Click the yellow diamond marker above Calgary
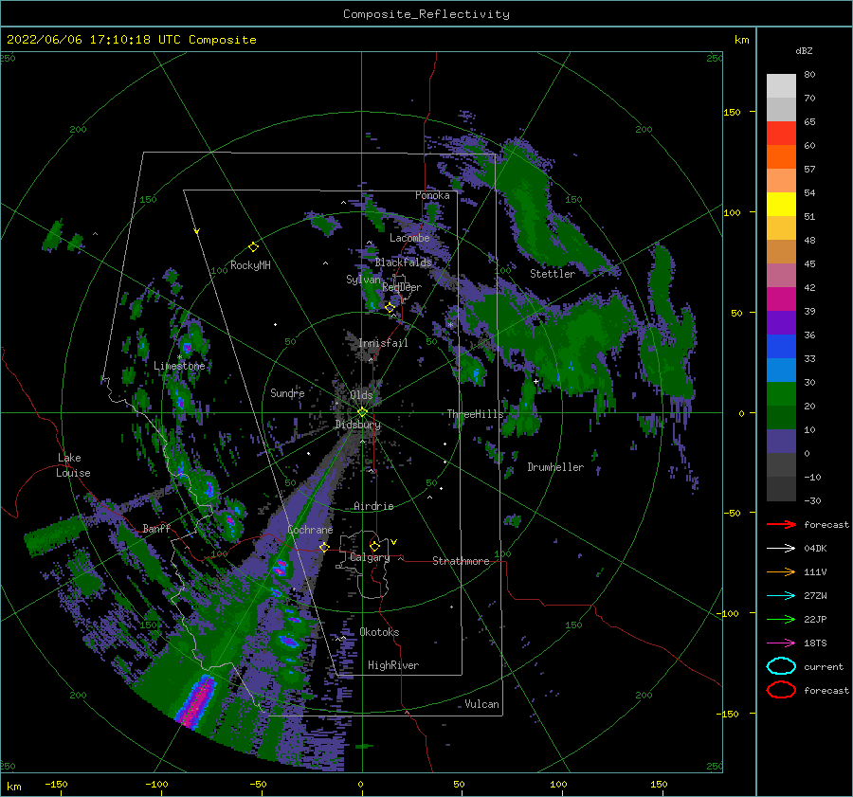 click(374, 546)
